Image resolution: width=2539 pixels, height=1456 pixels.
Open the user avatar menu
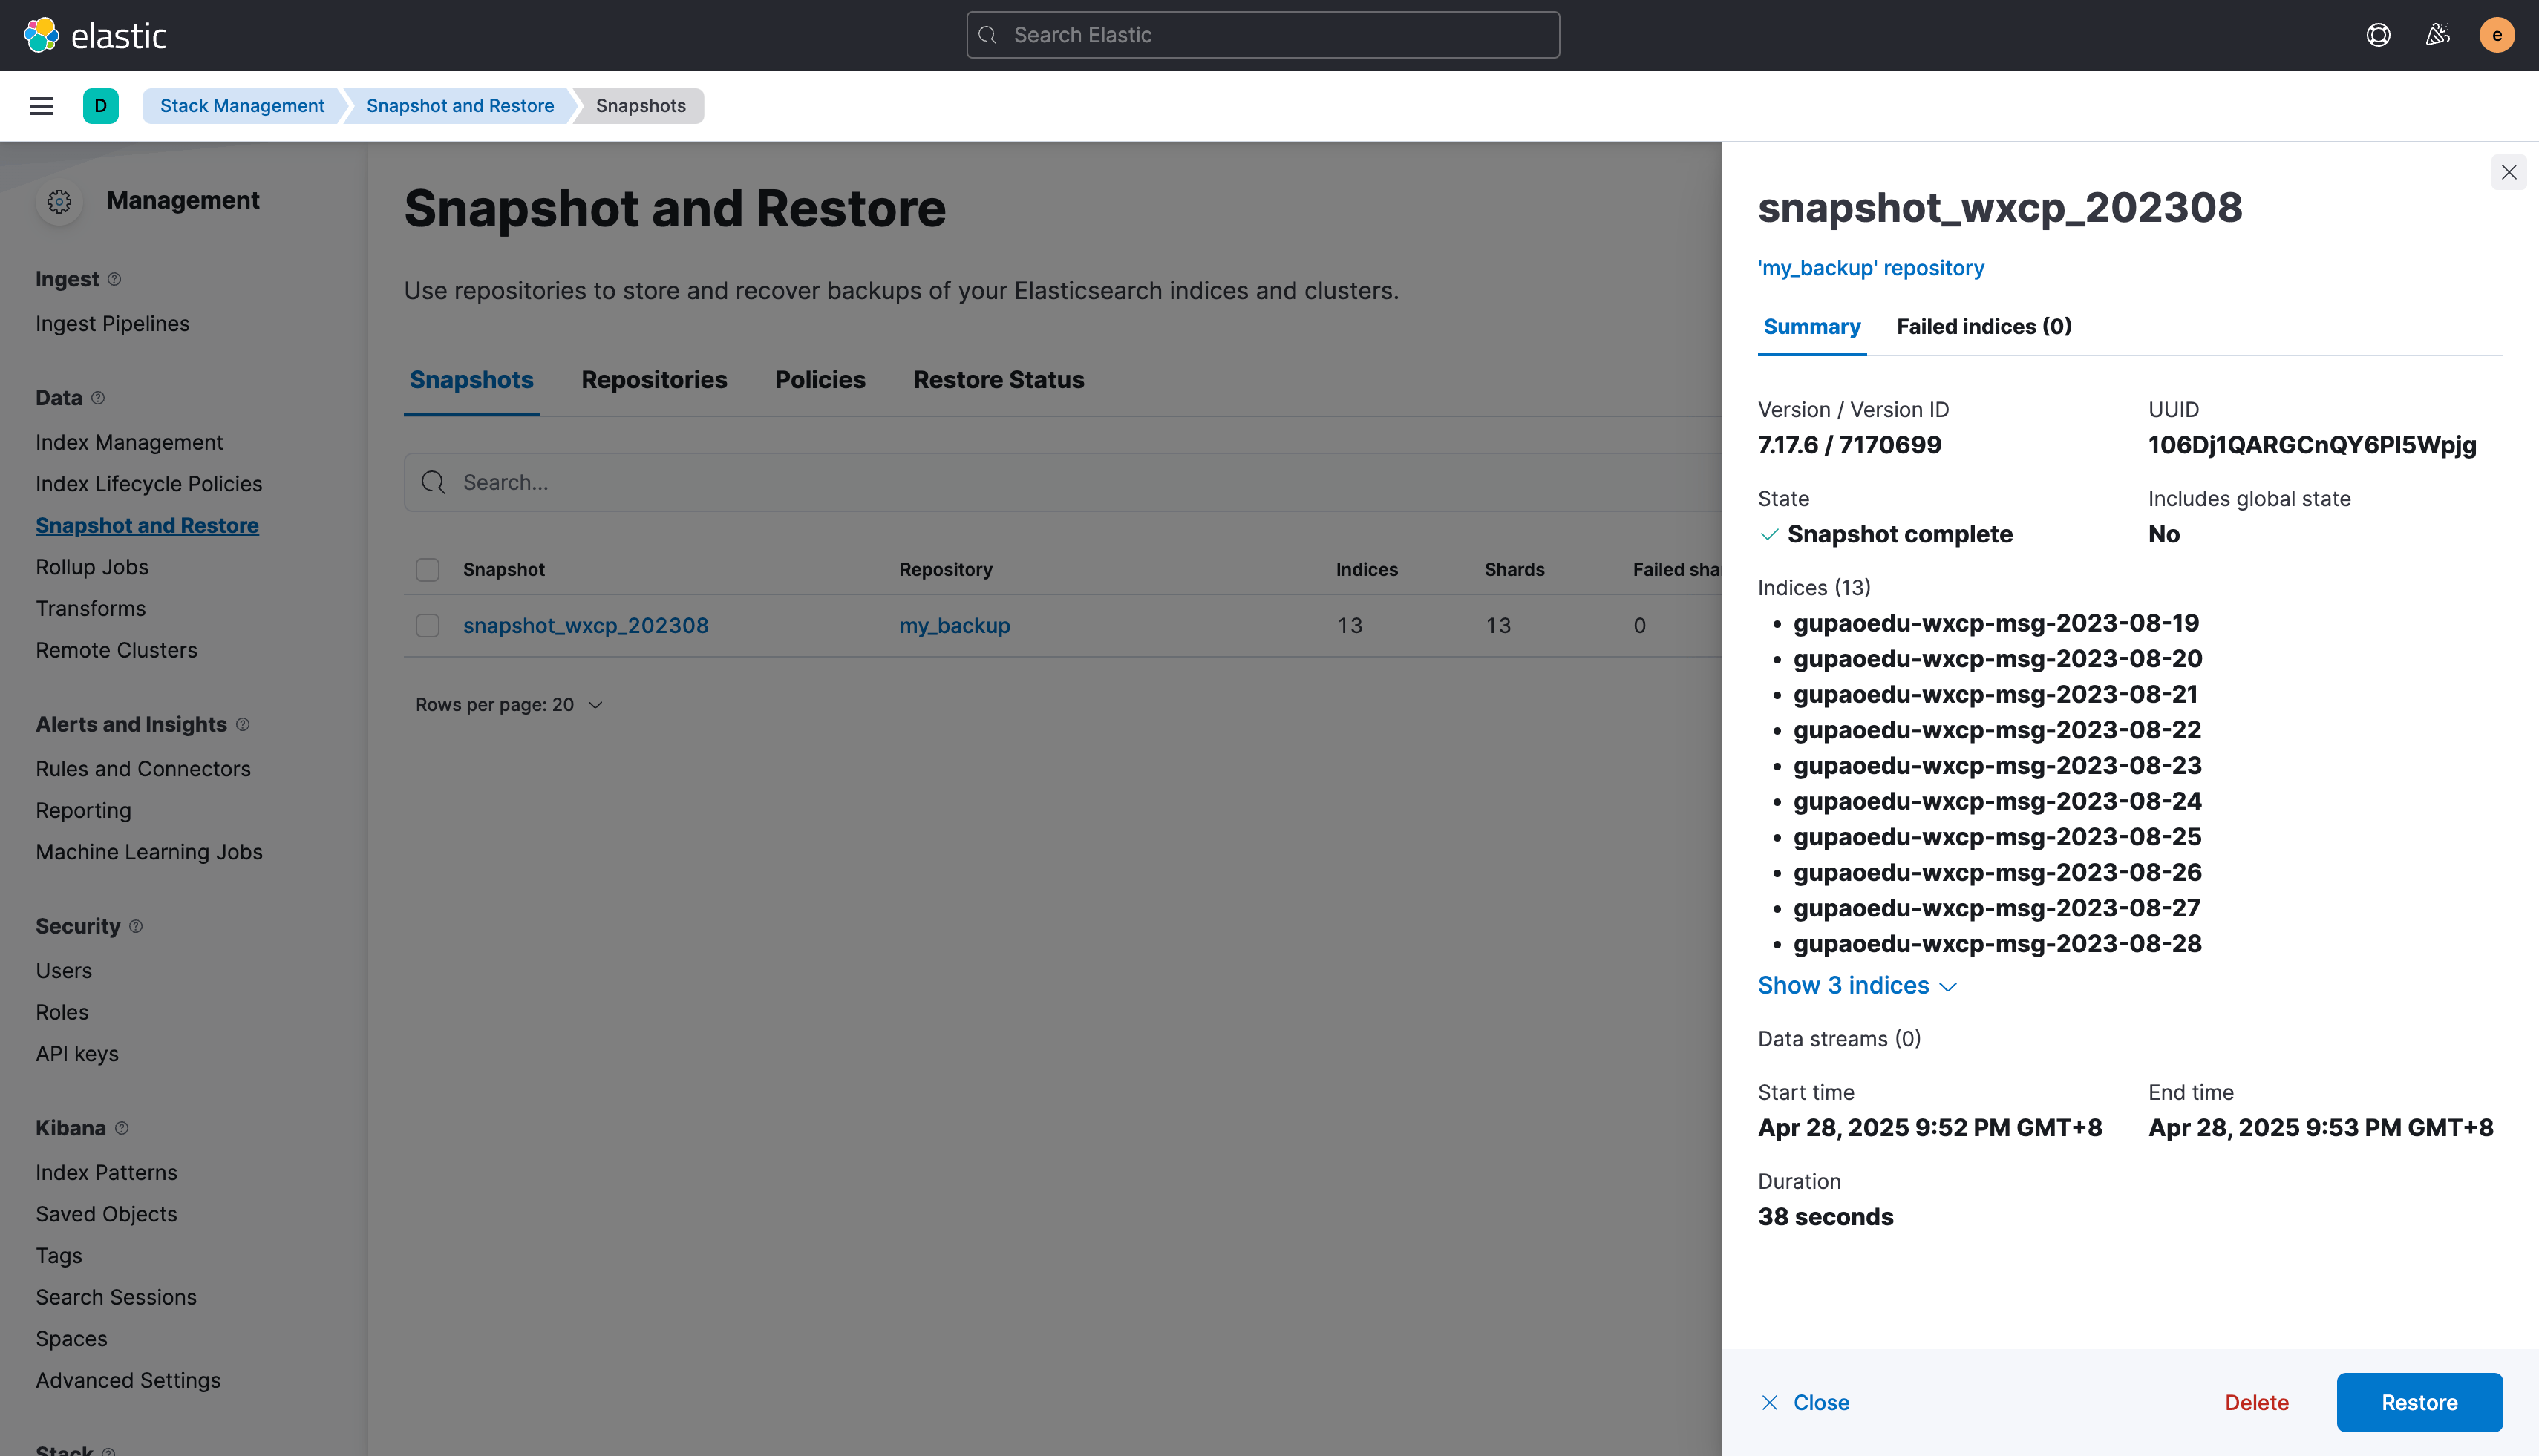2496,35
